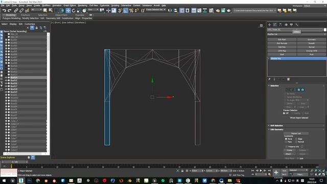Select Face constraint radio button
Image resolution: width=327 pixels, height=184 pixels.
tap(286, 142)
